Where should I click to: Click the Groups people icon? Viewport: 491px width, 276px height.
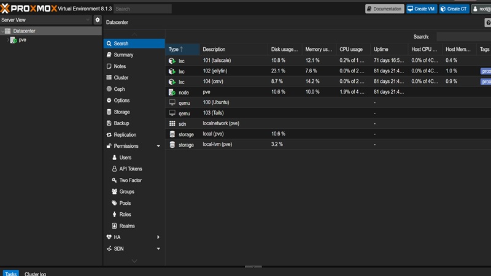[114, 191]
